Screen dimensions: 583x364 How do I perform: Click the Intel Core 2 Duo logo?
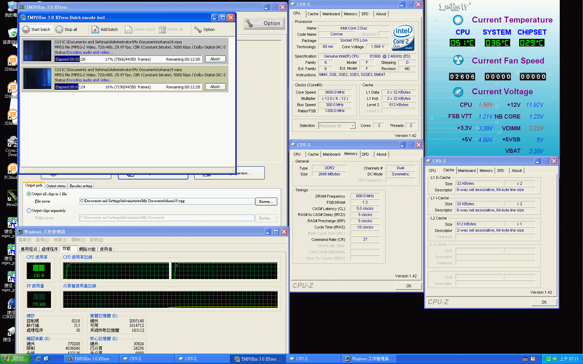point(403,37)
